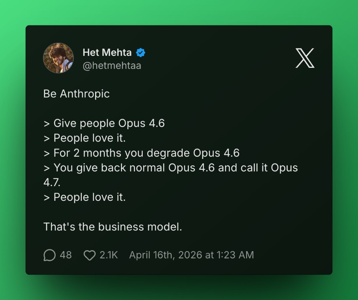Click the 1:23 AM post time
This screenshot has height=300, width=358.
point(235,255)
